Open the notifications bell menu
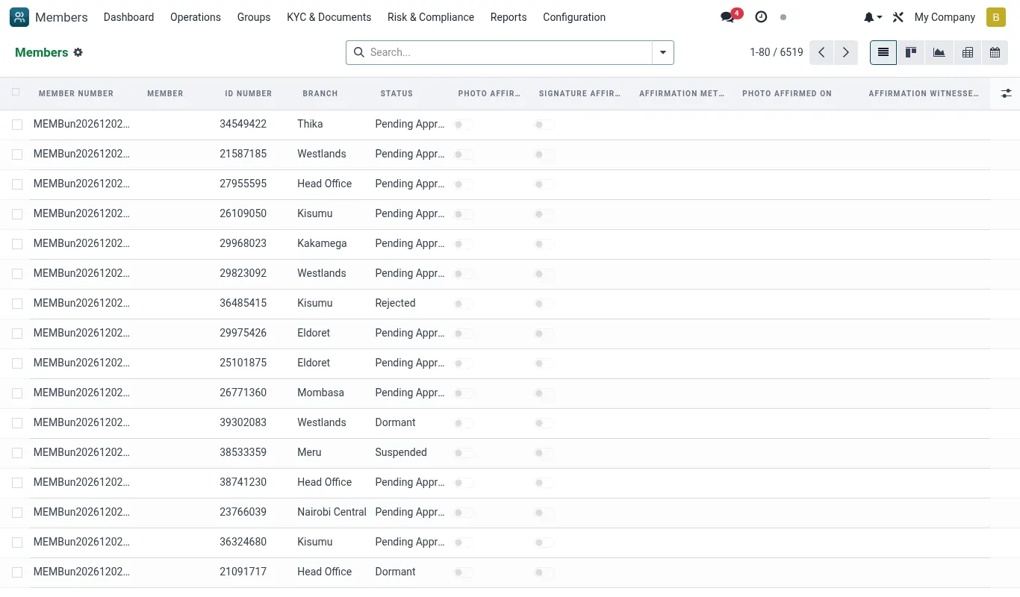Image resolution: width=1020 pixels, height=597 pixels. (873, 17)
